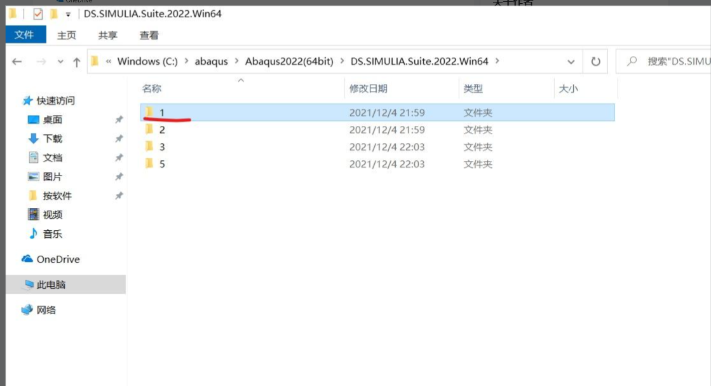Click the pin icon beside 按软件
The image size is (711, 386).
coord(119,196)
